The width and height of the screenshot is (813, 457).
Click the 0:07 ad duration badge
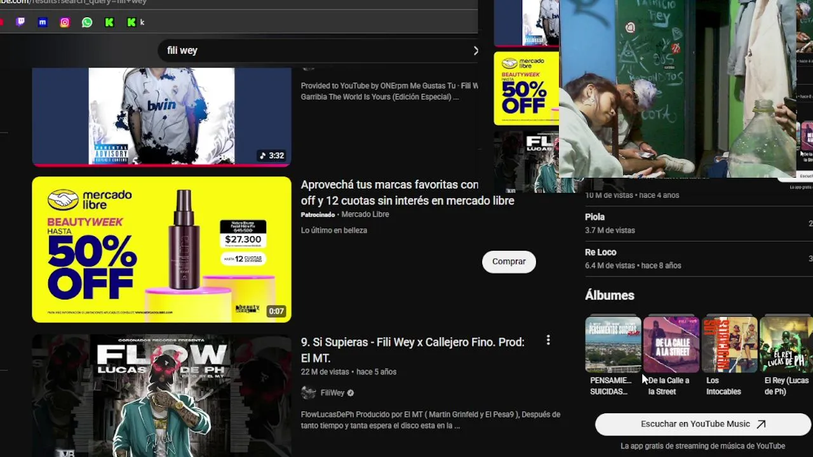point(276,311)
